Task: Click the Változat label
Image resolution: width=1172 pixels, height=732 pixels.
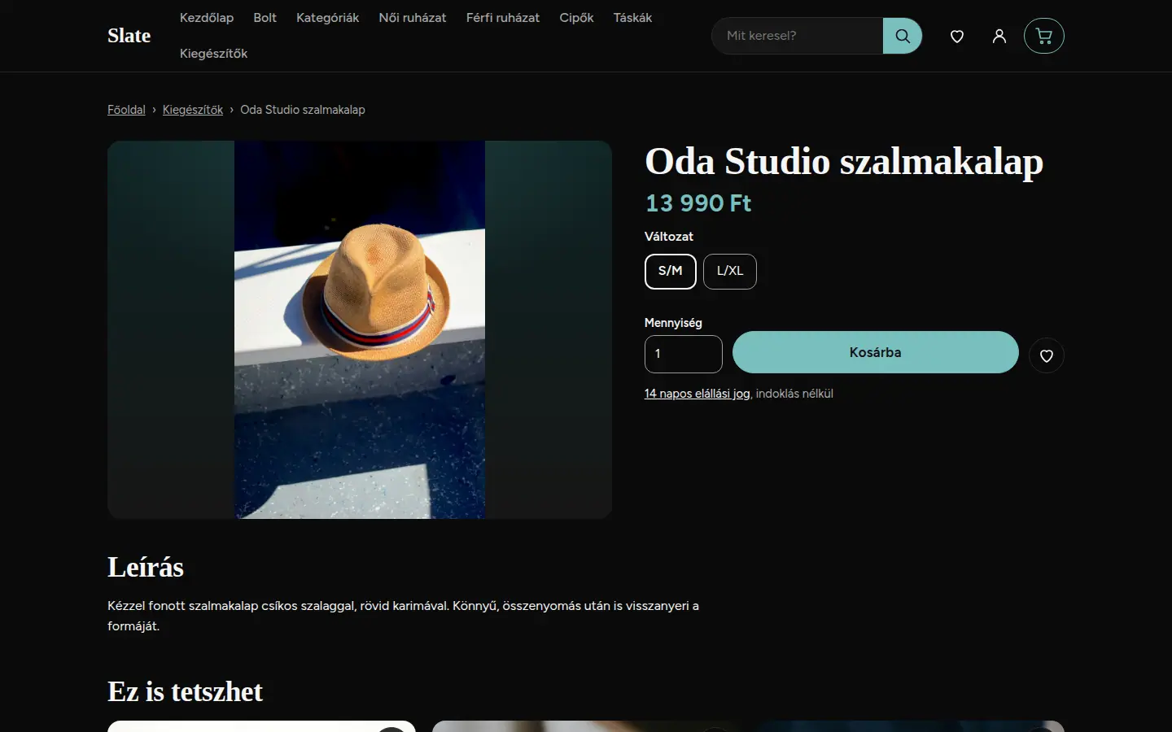Action: [x=669, y=237]
